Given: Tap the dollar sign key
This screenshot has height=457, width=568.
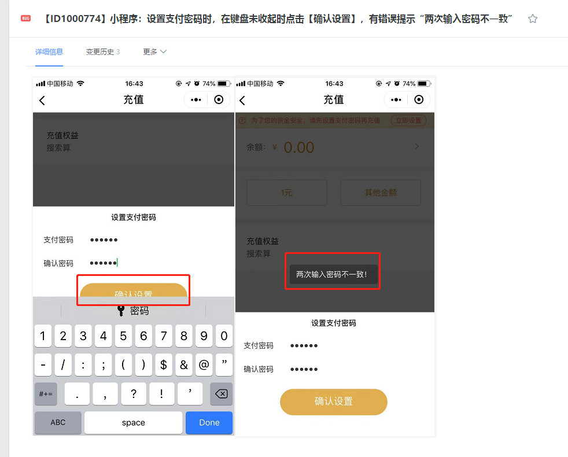Looking at the screenshot, I should (164, 364).
